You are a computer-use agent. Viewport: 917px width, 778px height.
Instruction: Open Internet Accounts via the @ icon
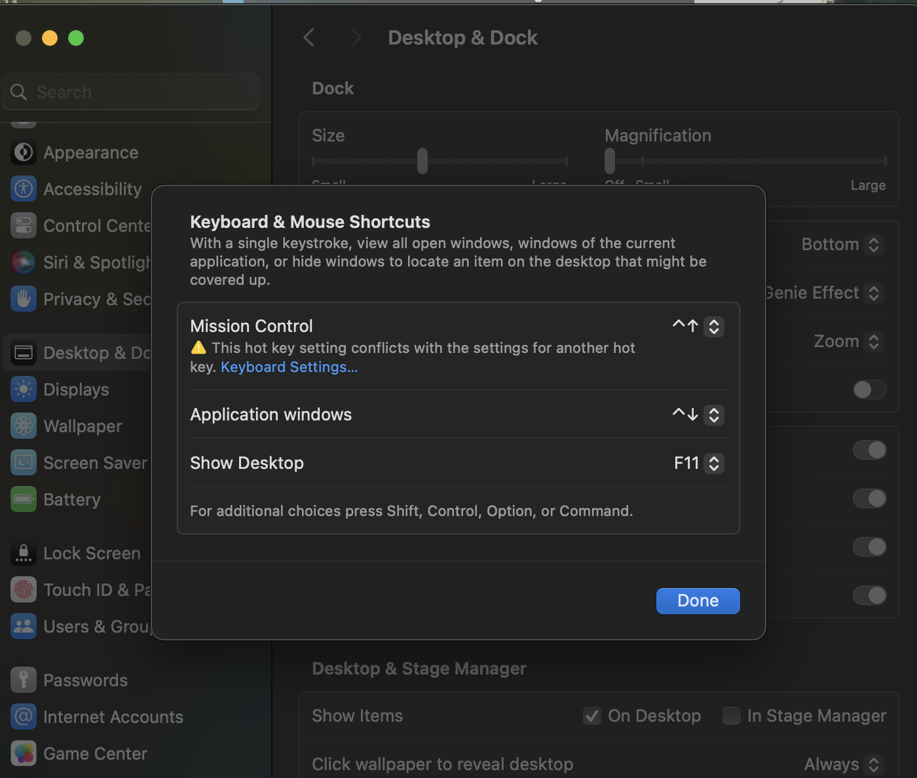point(24,717)
